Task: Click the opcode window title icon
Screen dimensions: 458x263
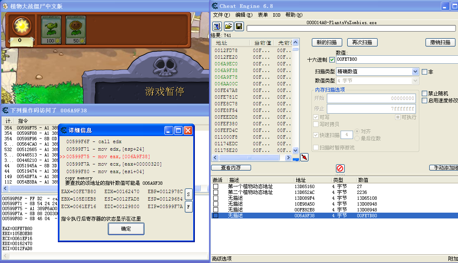Action: (5, 110)
